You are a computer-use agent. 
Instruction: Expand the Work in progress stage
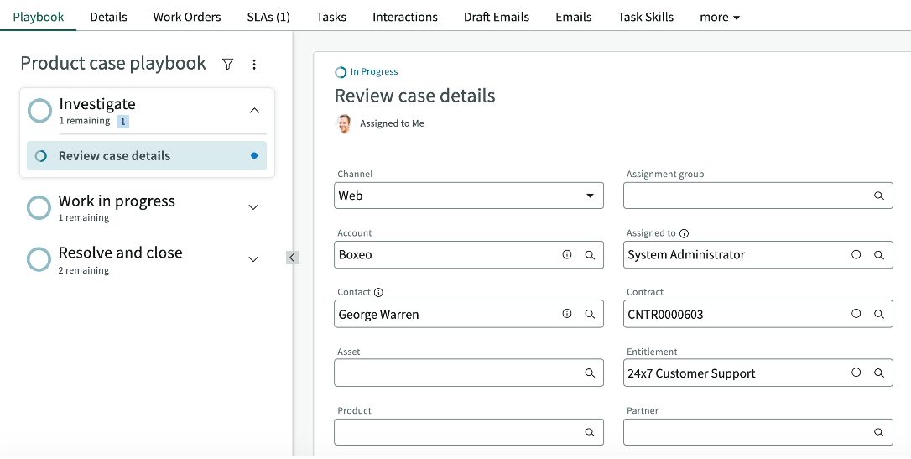click(x=253, y=207)
